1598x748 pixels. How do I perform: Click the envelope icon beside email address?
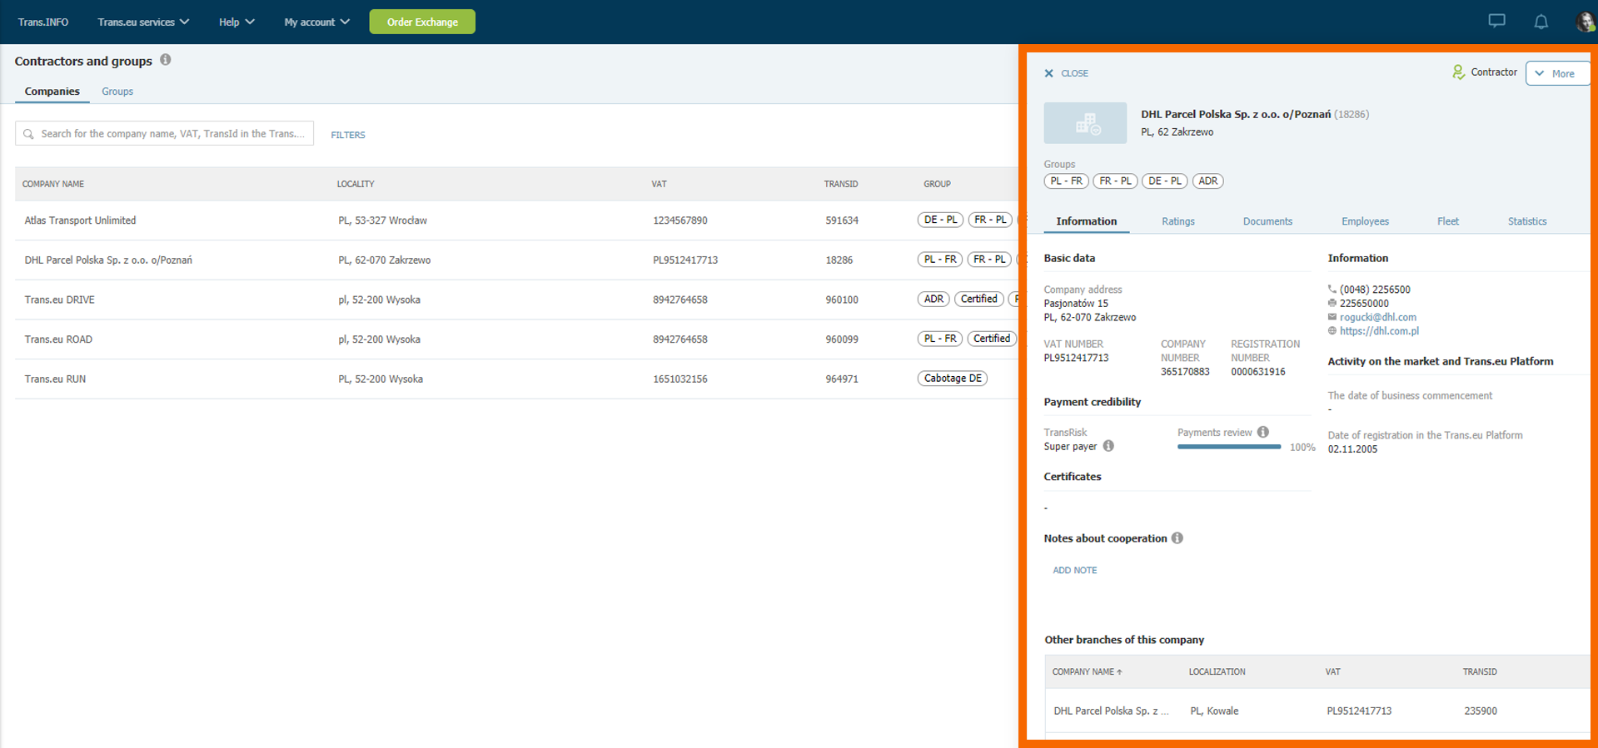(1332, 317)
